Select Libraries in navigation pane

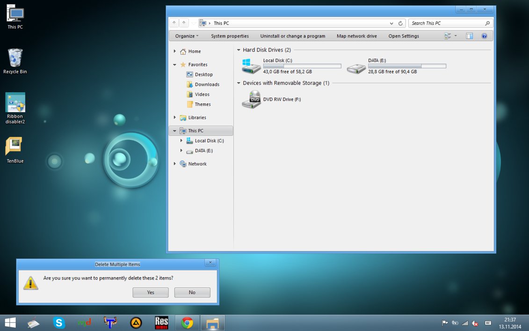click(x=193, y=118)
